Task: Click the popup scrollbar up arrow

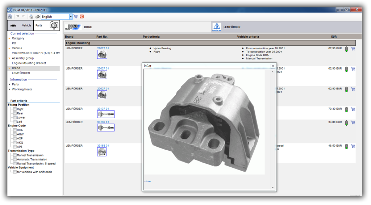Action: coord(272,71)
